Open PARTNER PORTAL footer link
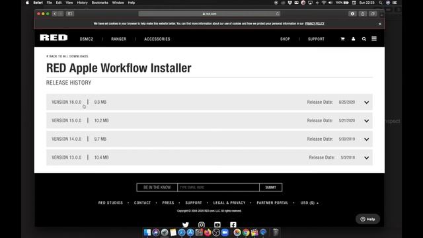423x238 pixels. (272, 203)
